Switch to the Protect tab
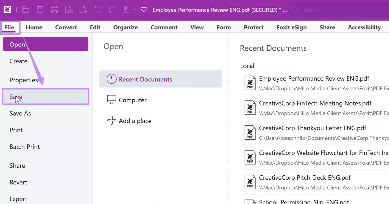This screenshot has width=389, height=204. [x=253, y=27]
